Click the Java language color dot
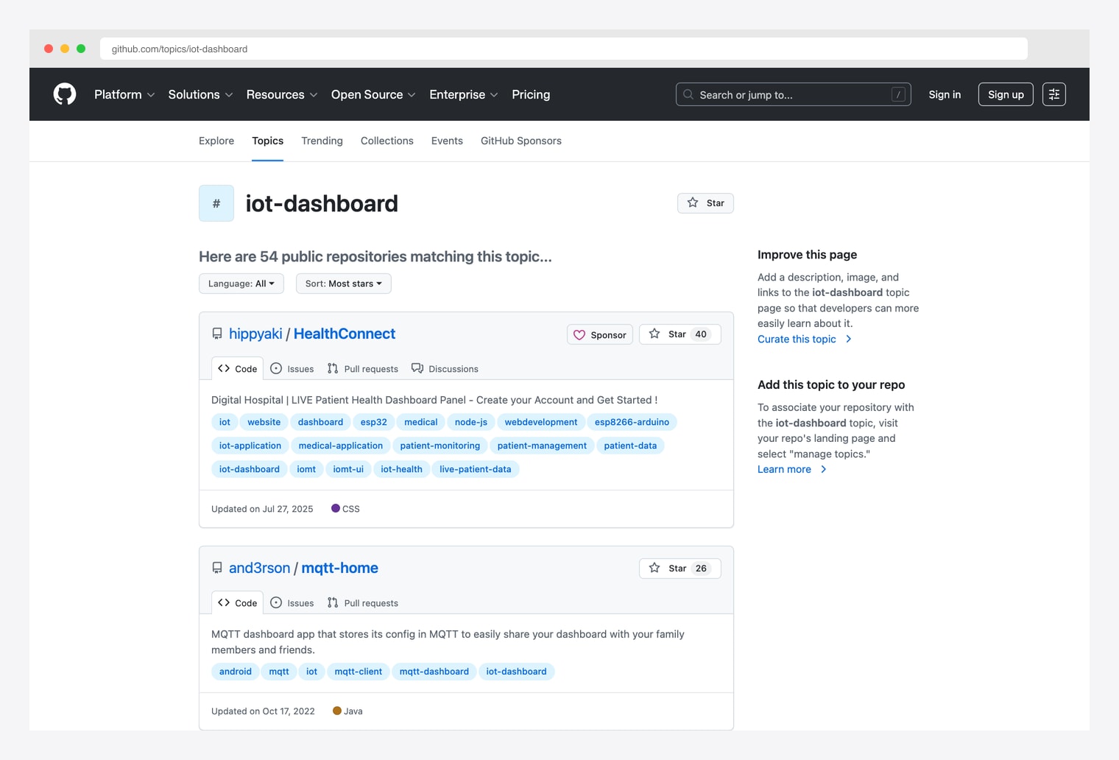Image resolution: width=1119 pixels, height=760 pixels. click(337, 711)
